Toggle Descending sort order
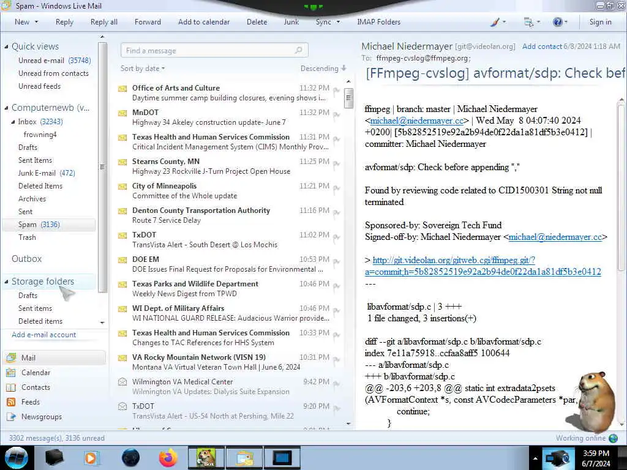Viewport: 627px width, 470px height. coord(323,69)
